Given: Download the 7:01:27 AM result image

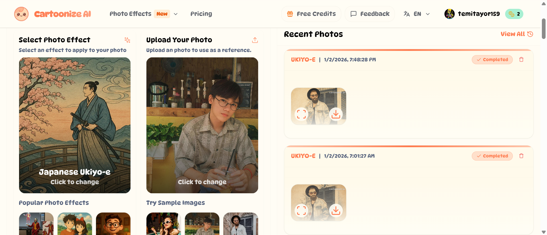Looking at the screenshot, I should 336,211.
